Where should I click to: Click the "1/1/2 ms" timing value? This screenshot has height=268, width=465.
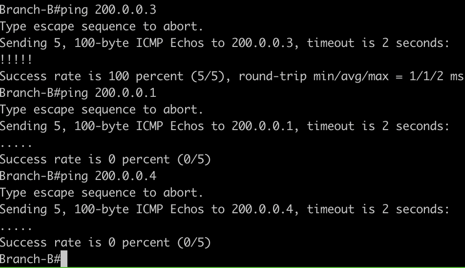(433, 76)
